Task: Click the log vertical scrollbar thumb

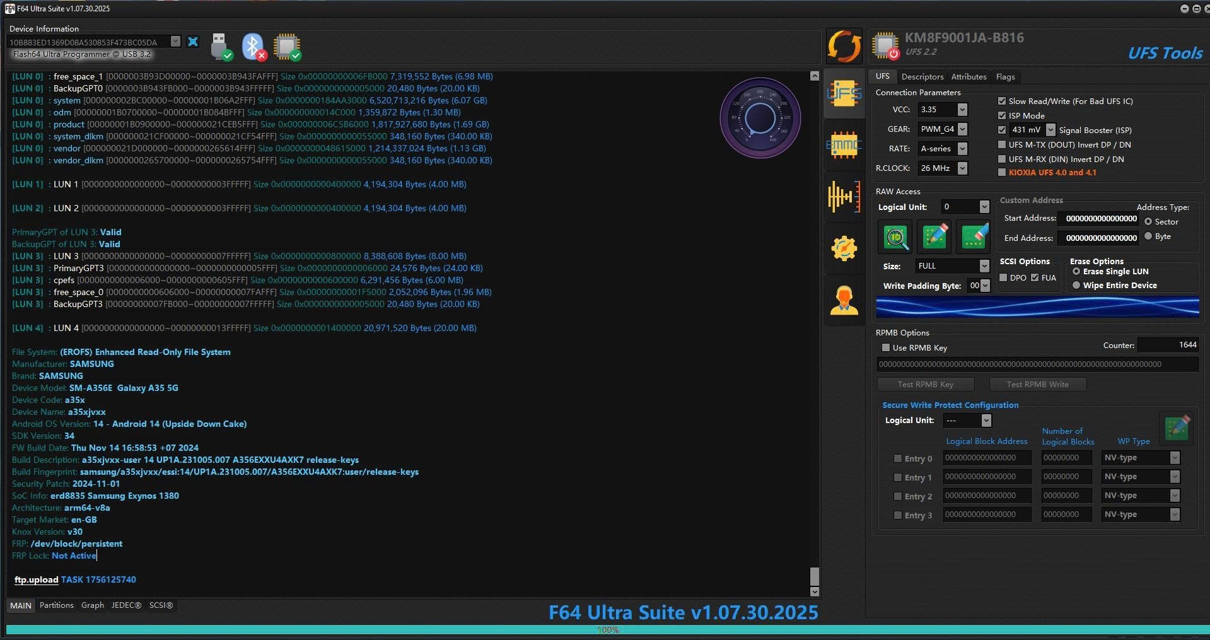Action: point(815,576)
